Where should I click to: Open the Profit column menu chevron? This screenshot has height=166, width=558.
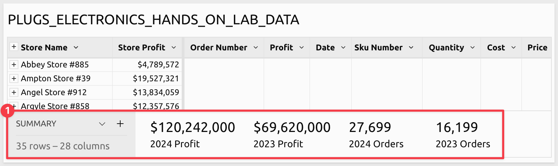pyautogui.click(x=302, y=48)
